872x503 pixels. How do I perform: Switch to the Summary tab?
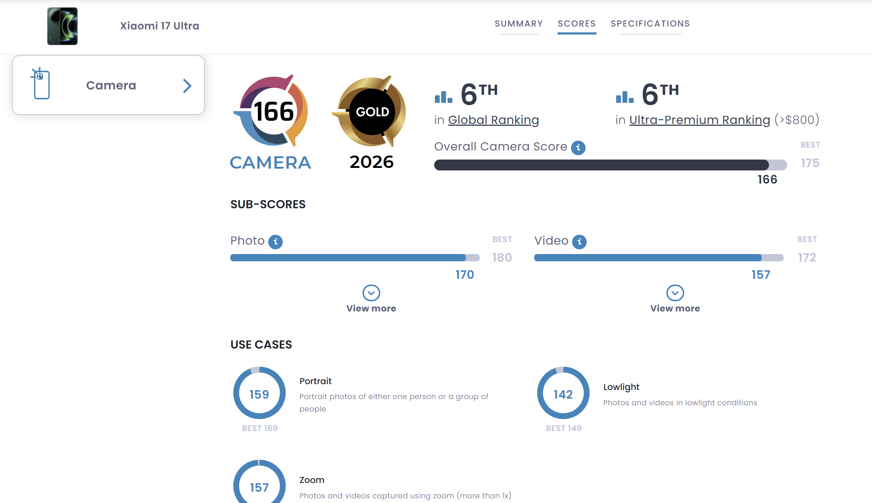[x=519, y=24]
